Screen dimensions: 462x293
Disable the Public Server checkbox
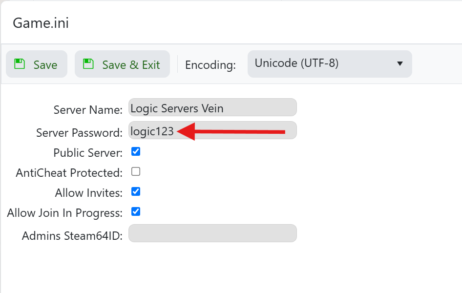pyautogui.click(x=136, y=151)
